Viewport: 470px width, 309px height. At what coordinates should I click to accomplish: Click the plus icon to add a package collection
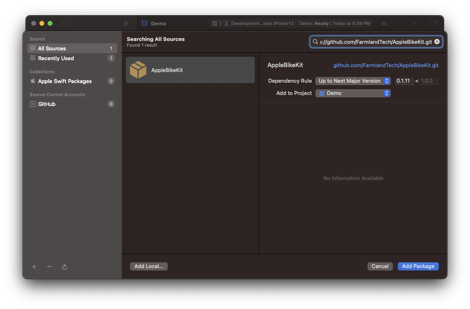(x=34, y=267)
